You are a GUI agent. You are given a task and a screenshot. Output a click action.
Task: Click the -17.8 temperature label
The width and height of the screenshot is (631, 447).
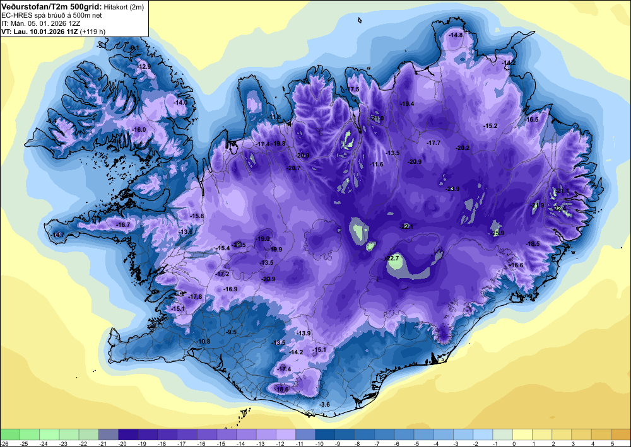tap(195, 297)
